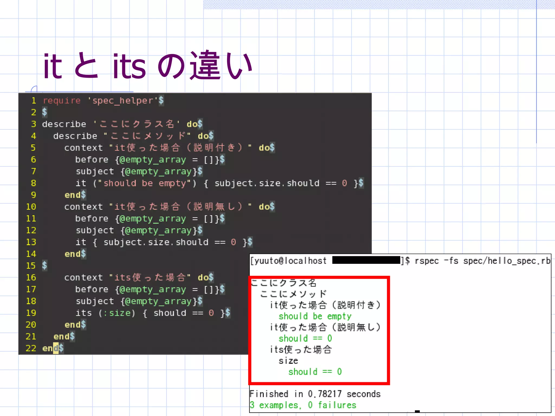Click line 13 'it { subject.size.should == 0 }'
The width and height of the screenshot is (555, 416).
click(x=161, y=242)
